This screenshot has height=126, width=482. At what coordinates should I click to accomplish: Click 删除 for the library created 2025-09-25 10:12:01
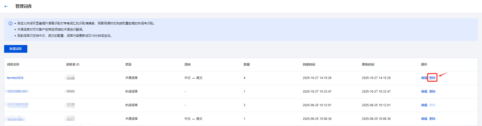(432, 105)
